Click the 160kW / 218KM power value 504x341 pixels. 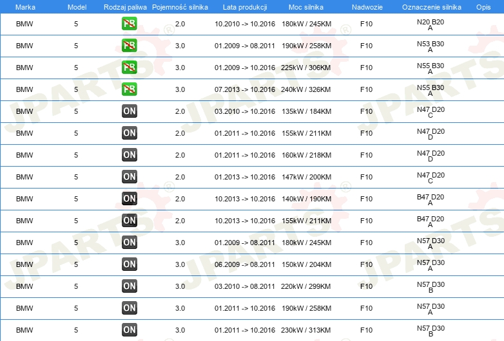coord(306,155)
